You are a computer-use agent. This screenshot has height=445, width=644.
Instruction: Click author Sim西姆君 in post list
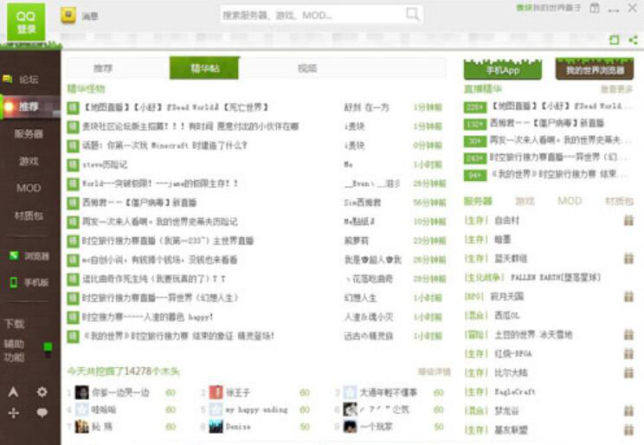(362, 203)
